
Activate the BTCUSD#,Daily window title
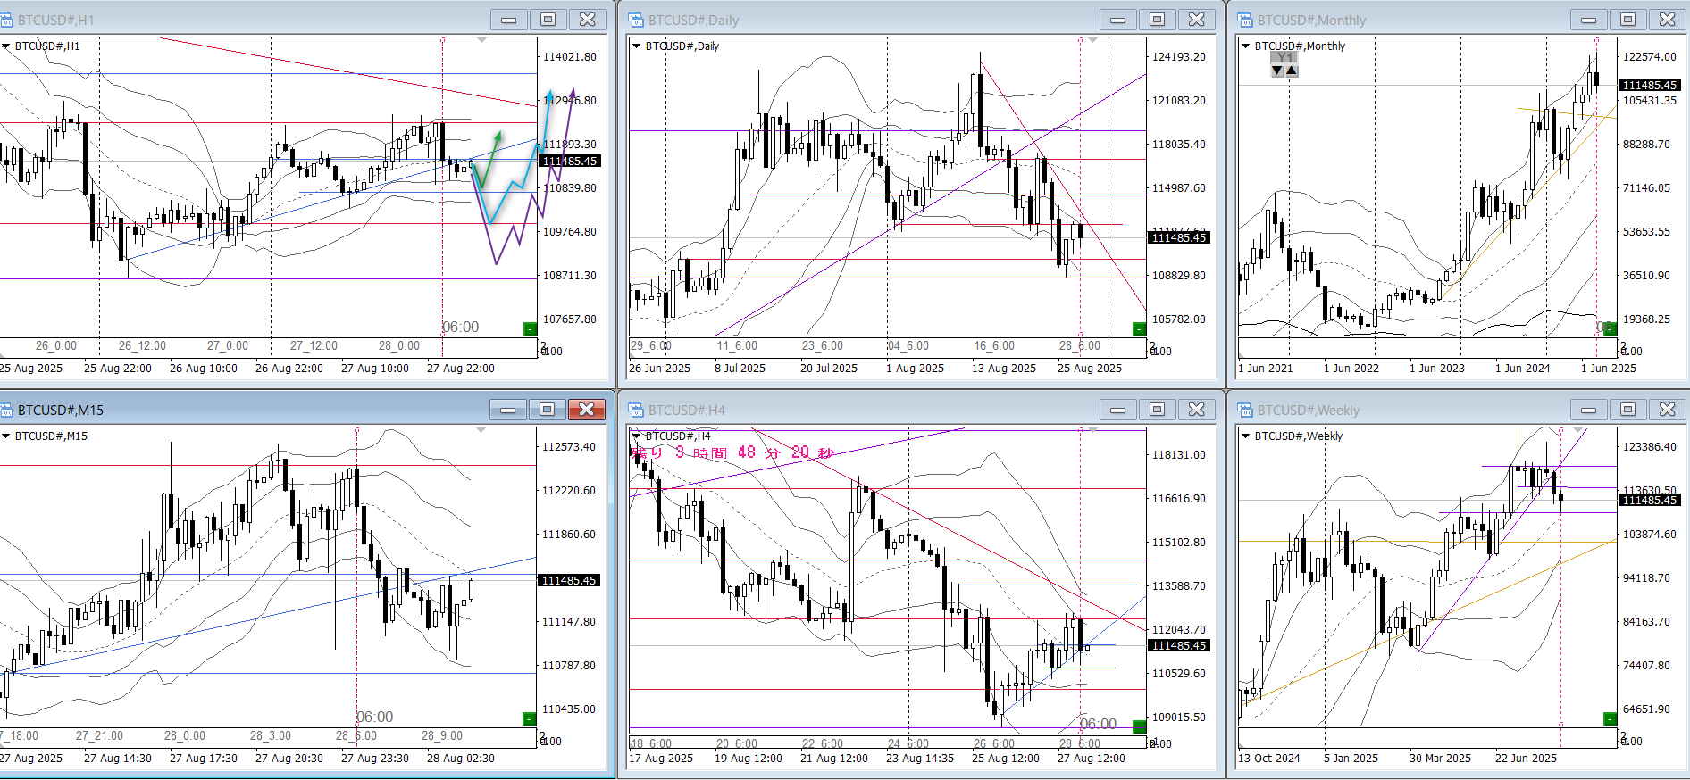point(693,20)
